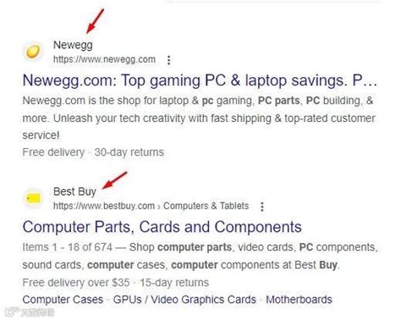Screen dimensions: 401x321
Task: Open the Newegg.com Top gaming PC result title
Action: (x=200, y=80)
